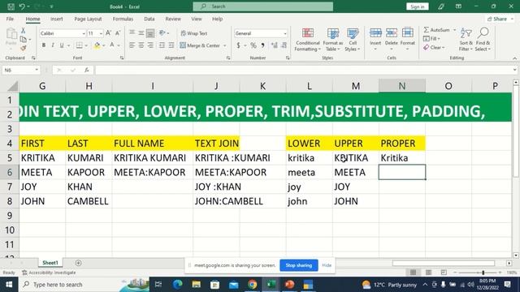Click the Stop sharing button
520x292 pixels.
coord(299,265)
